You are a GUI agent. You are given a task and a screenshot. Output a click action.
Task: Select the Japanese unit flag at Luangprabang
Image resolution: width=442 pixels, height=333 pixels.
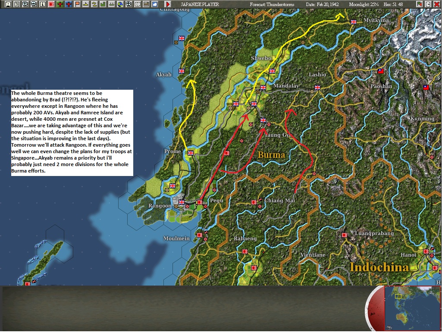(344, 235)
